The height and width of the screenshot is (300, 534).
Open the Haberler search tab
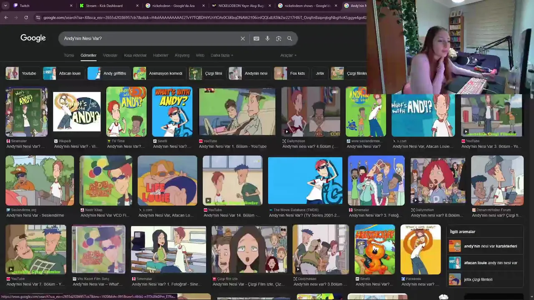(161, 55)
